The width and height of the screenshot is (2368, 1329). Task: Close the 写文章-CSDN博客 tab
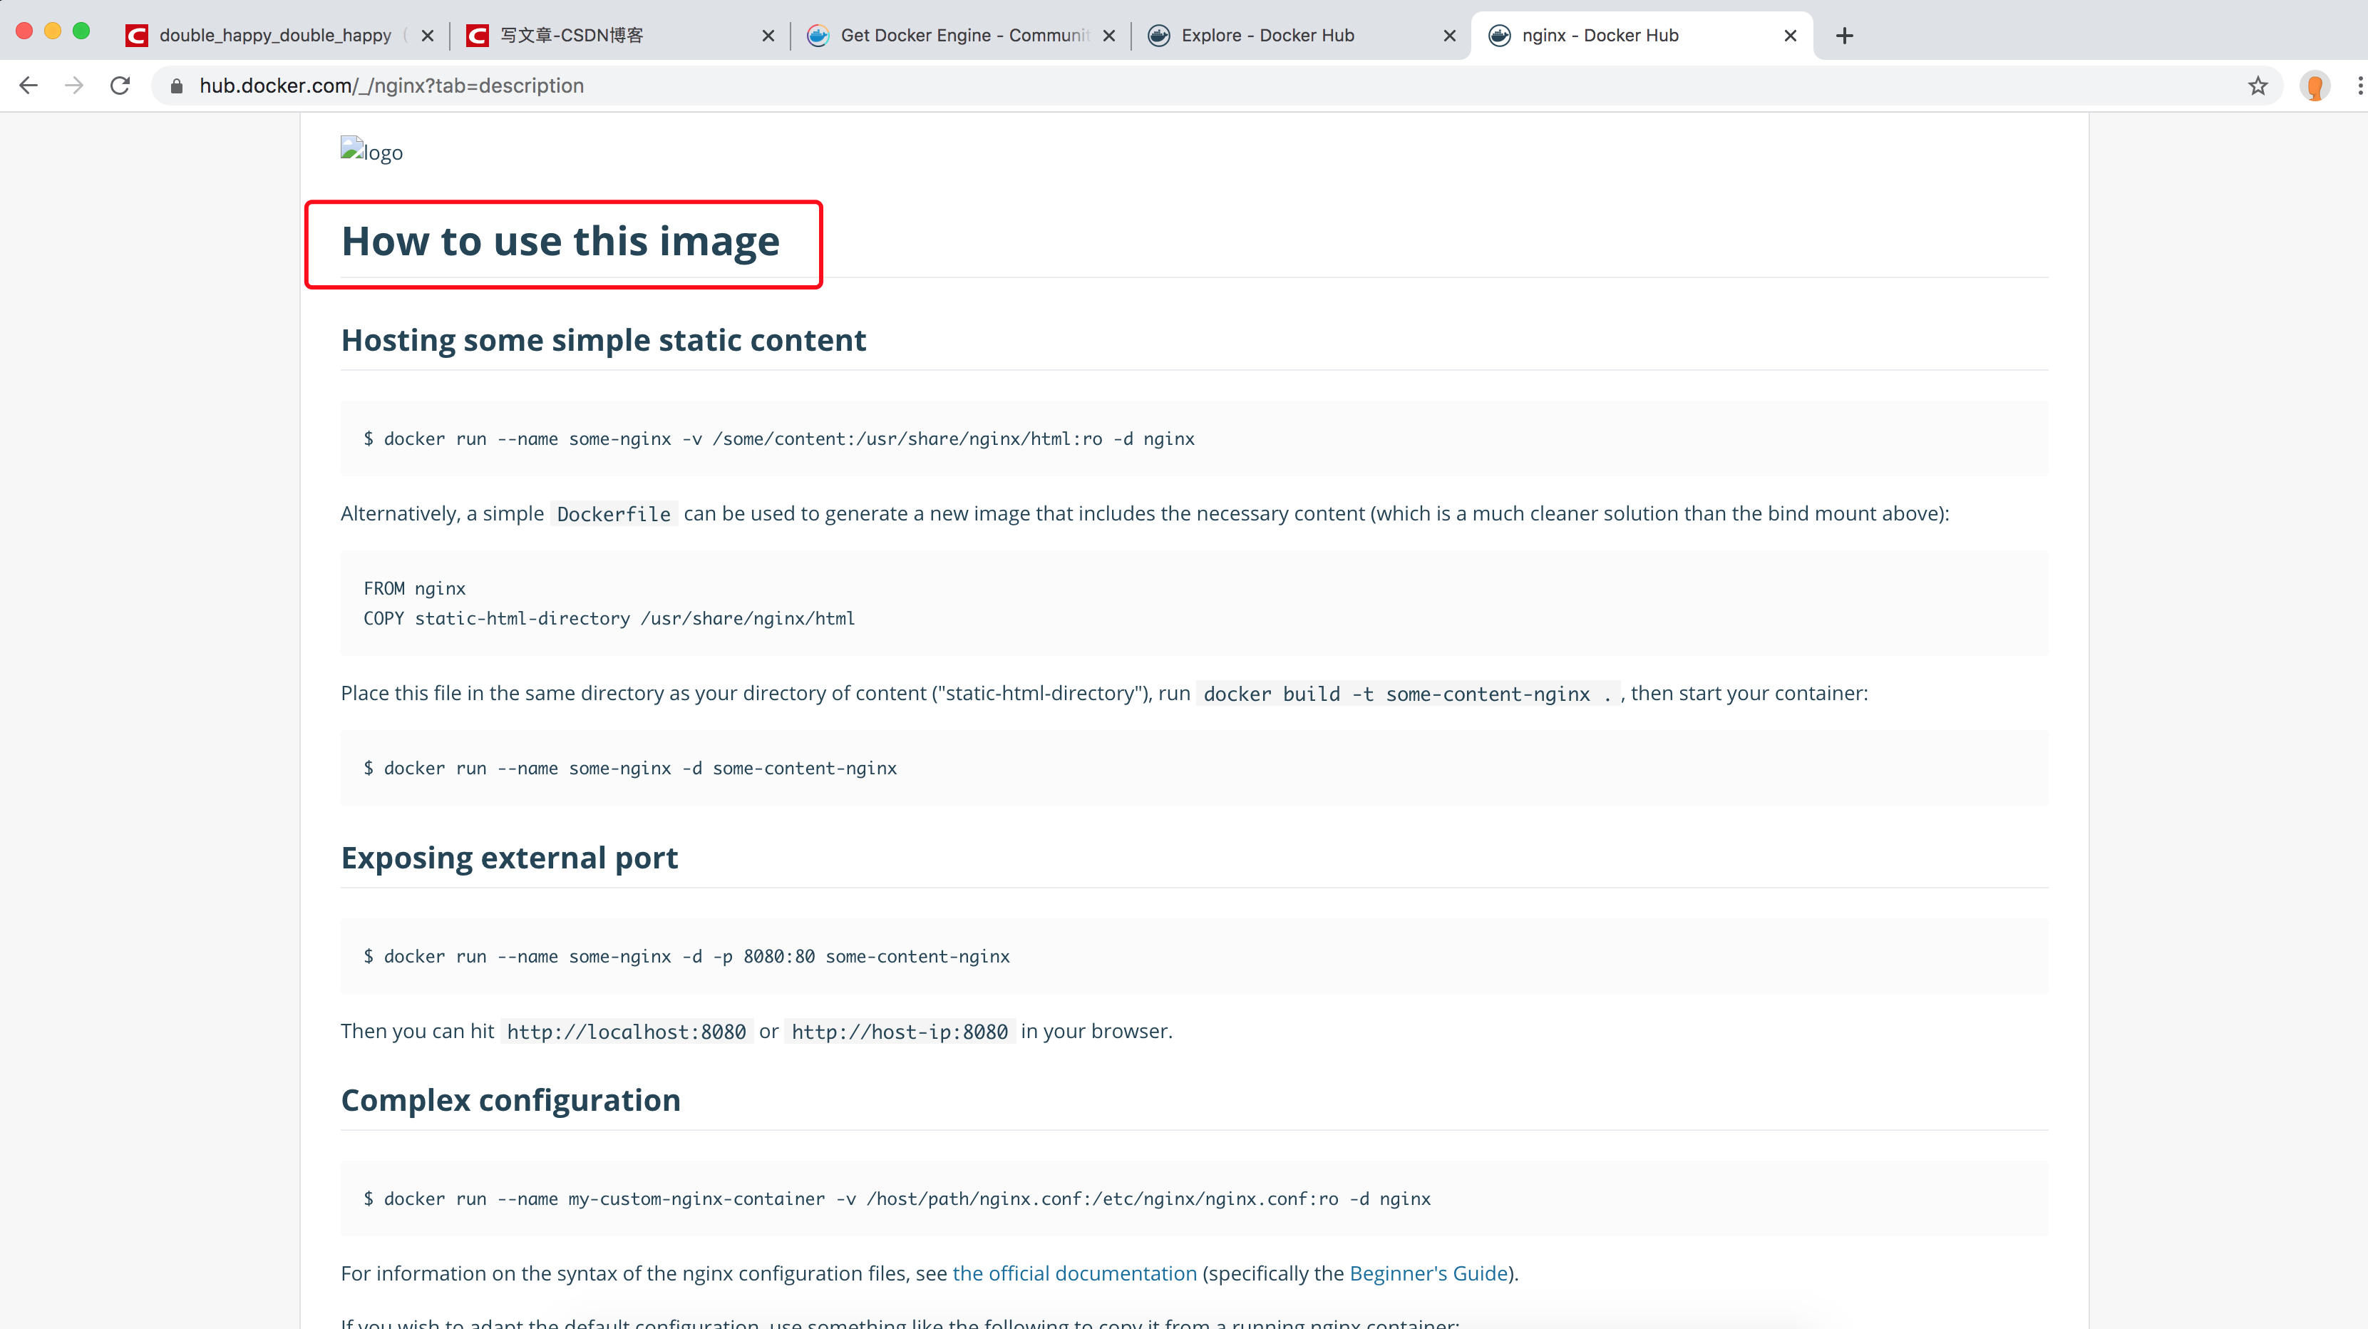coord(768,36)
